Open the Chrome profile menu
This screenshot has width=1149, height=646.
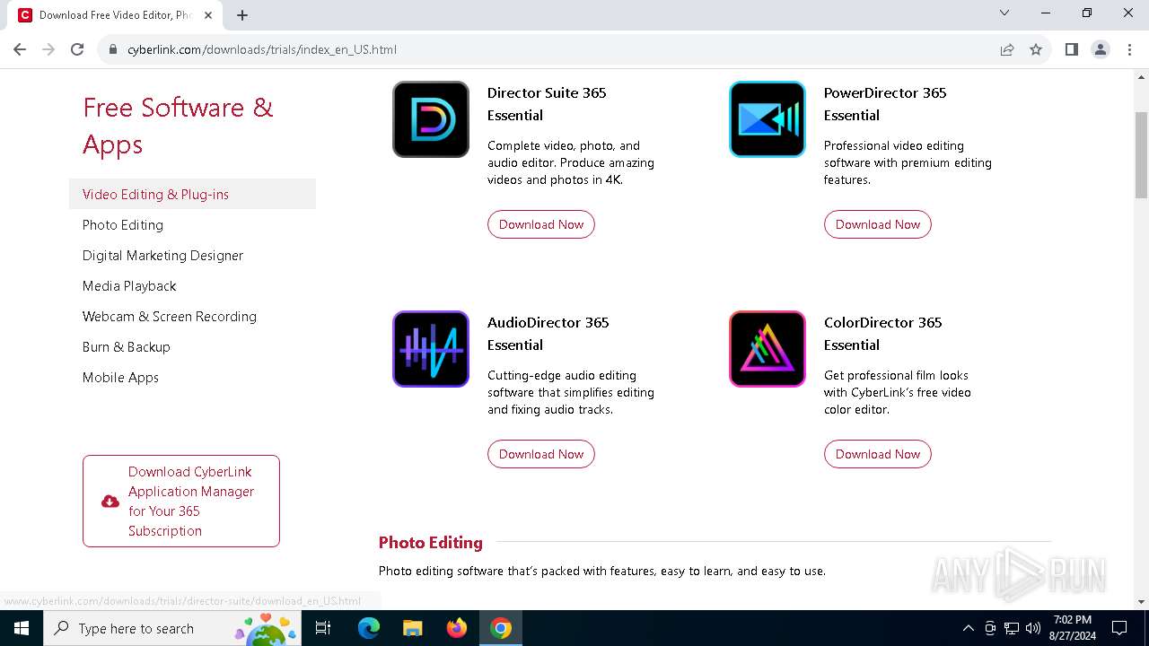pyautogui.click(x=1100, y=49)
